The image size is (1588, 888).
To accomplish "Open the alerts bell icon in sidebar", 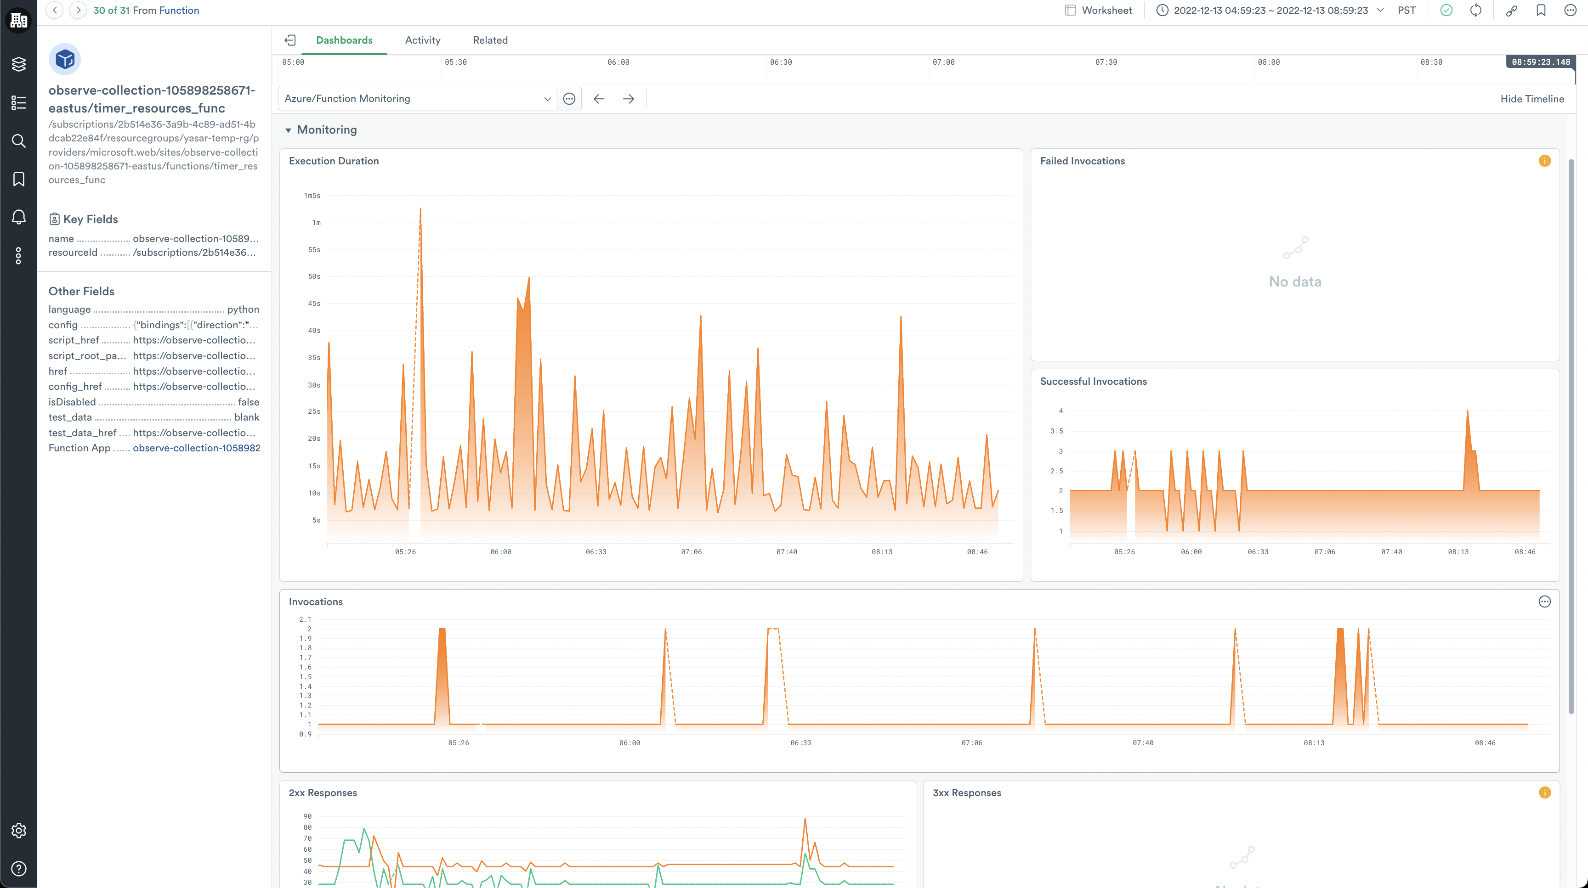I will coord(18,217).
